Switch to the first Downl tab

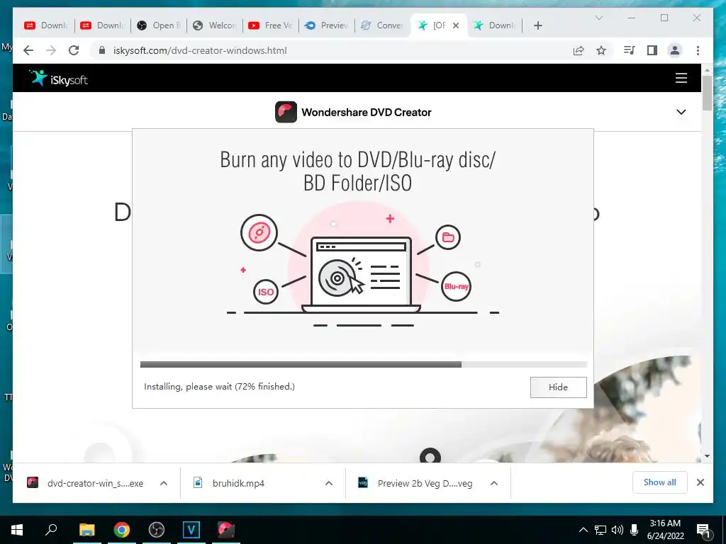pos(46,25)
